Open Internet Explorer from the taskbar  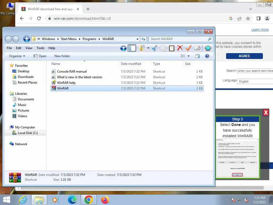click(23, 200)
